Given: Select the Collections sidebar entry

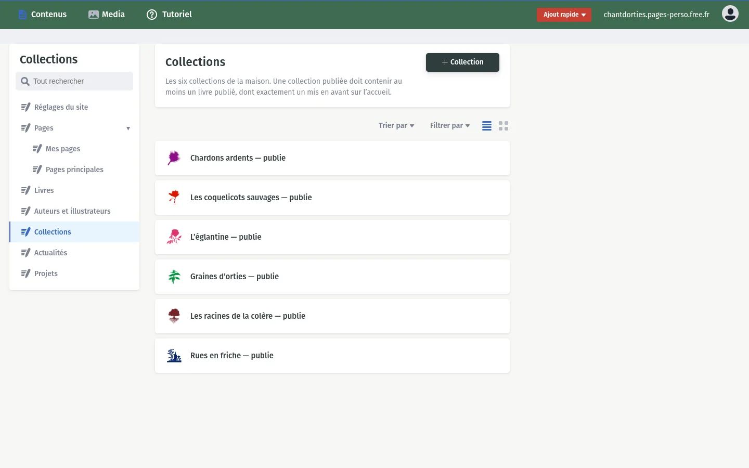Looking at the screenshot, I should pyautogui.click(x=74, y=232).
